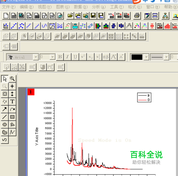This screenshot has width=178, height=176.
Task: Click the red layer 1 icon
Action: coord(31,92)
